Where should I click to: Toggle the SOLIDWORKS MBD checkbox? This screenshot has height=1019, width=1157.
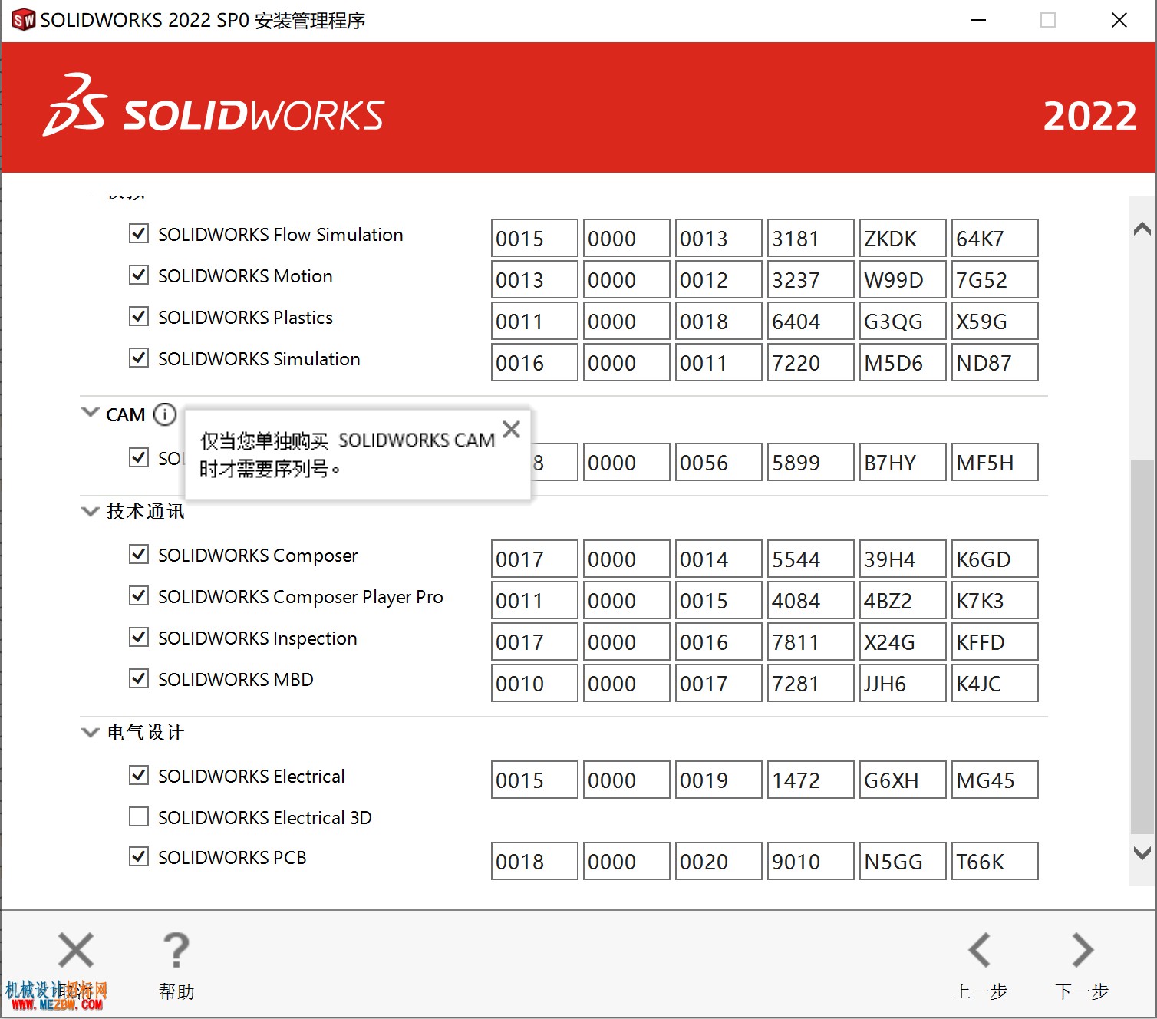point(139,678)
